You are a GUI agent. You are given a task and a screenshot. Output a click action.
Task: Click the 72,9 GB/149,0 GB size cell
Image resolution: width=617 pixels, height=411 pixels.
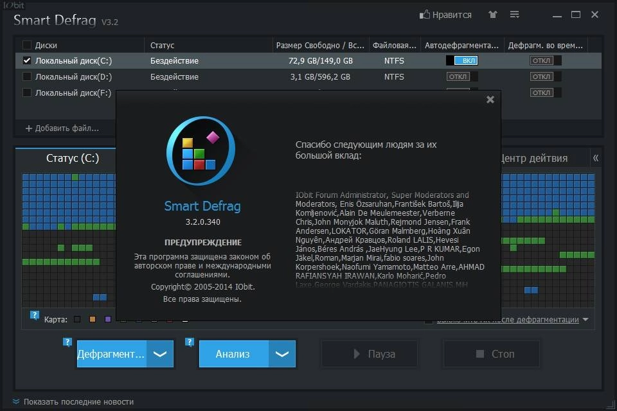321,60
